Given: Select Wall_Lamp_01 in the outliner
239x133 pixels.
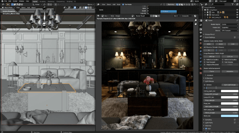Looking at the screenshot, I should pos(216,17).
